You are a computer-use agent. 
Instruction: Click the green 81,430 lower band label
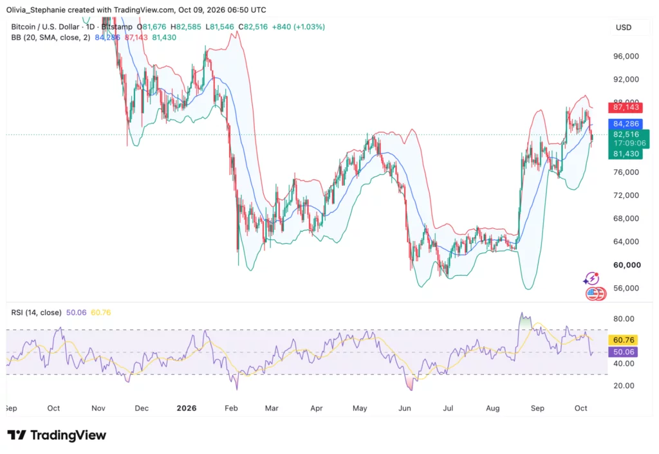pos(626,154)
